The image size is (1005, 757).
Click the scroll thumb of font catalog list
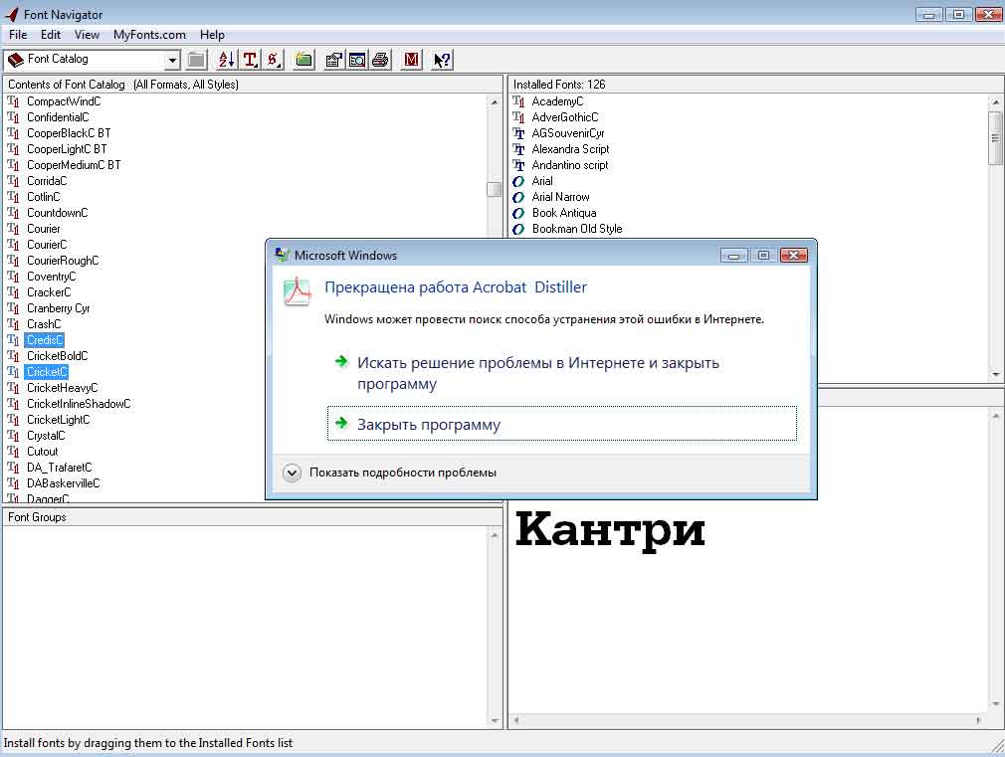point(494,189)
